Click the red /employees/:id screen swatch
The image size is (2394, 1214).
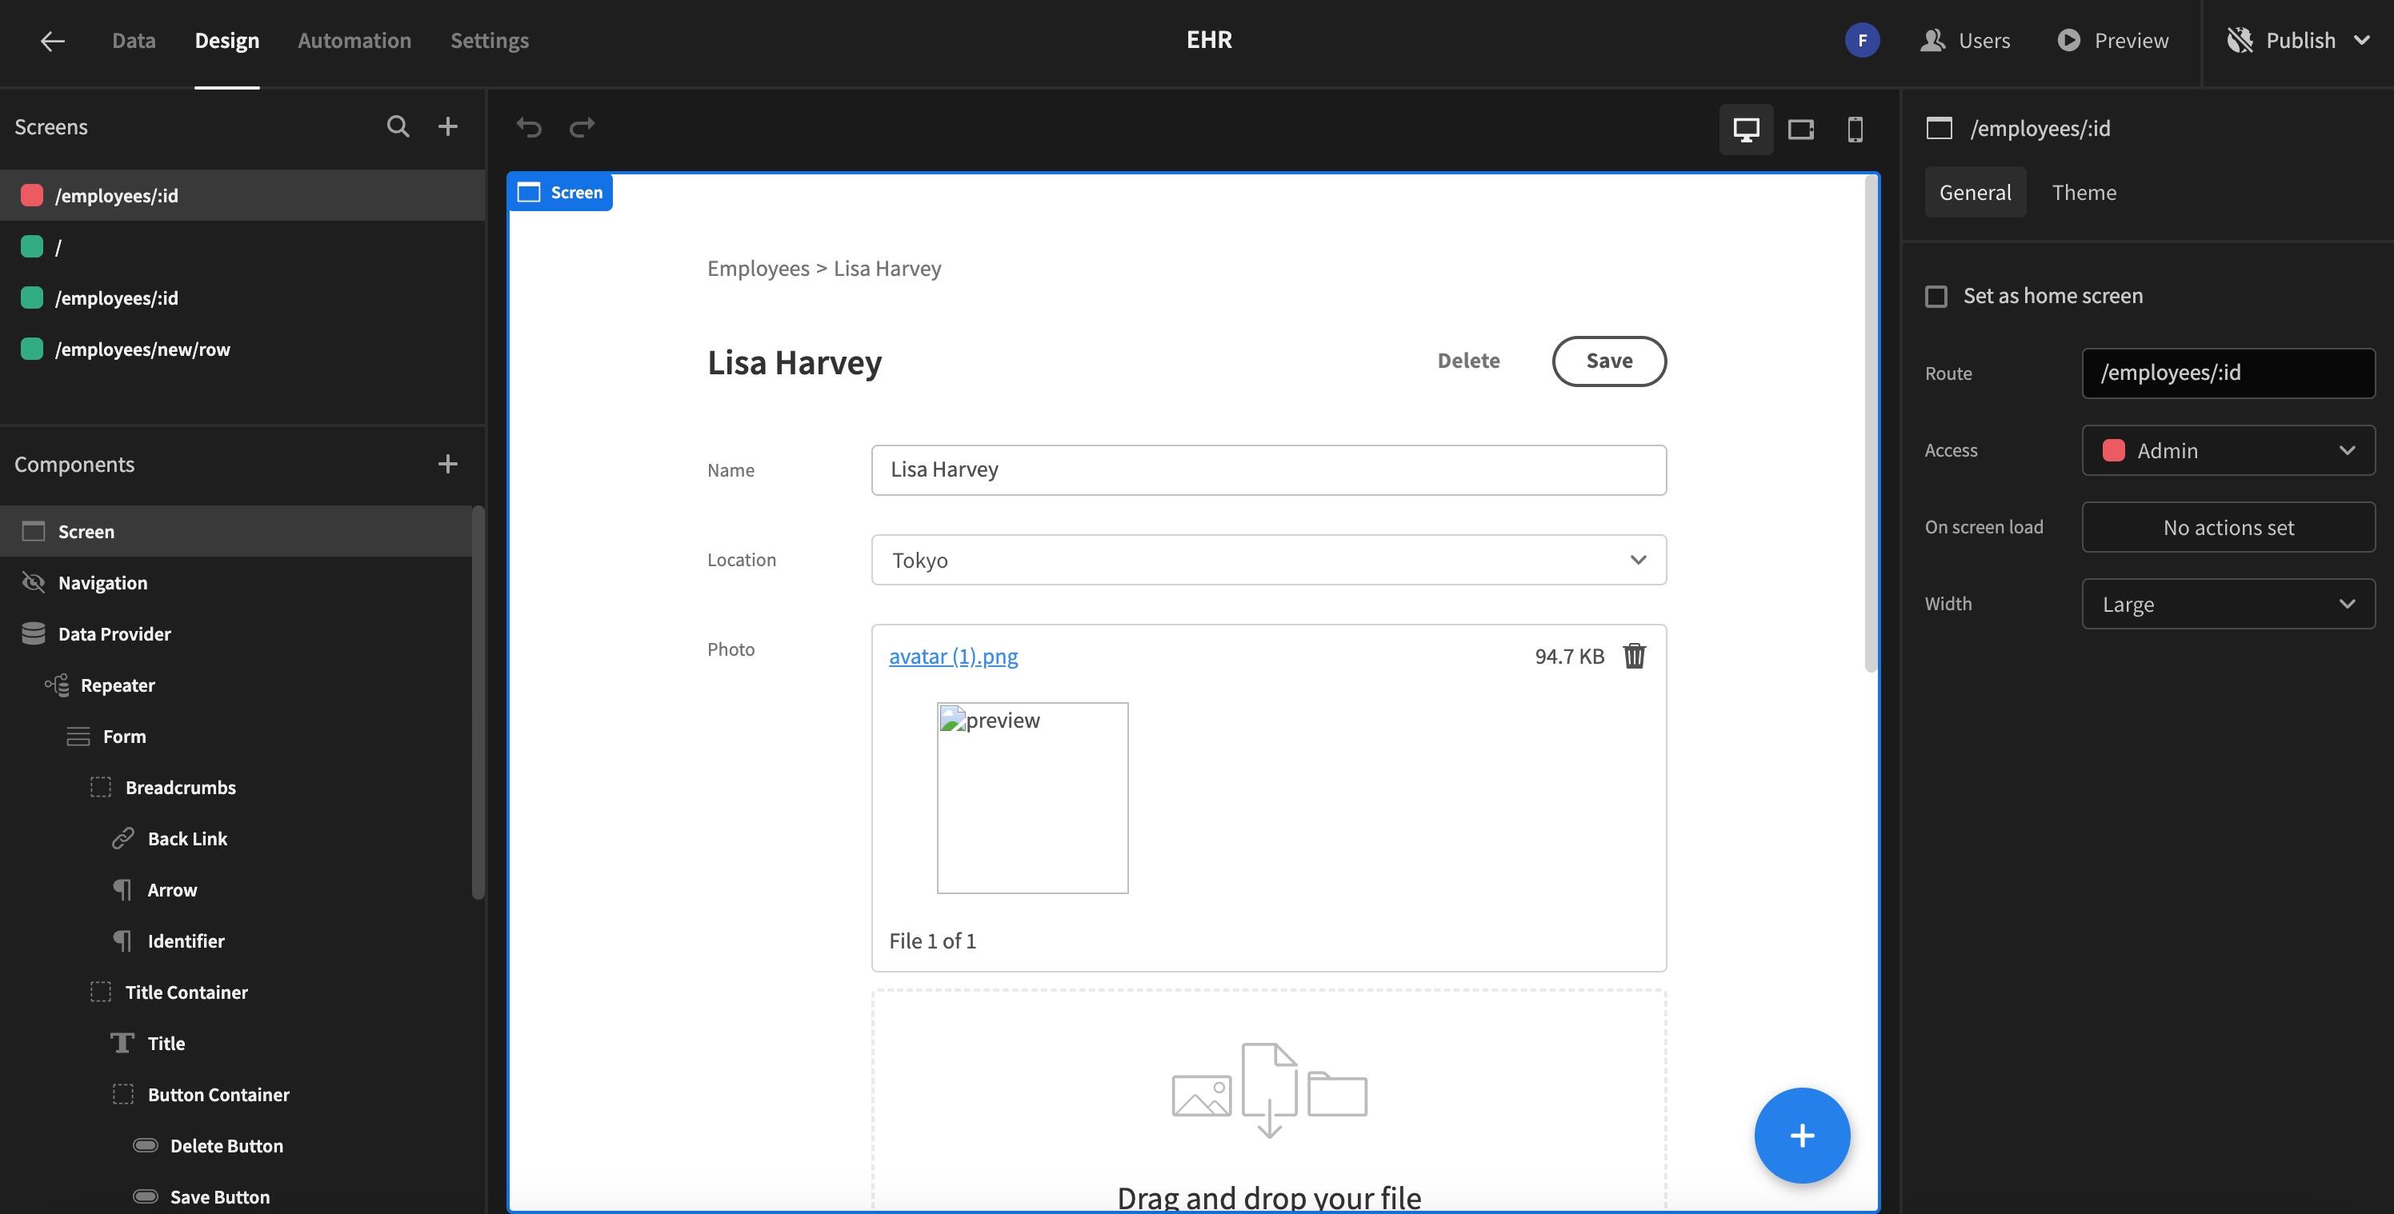tap(33, 195)
